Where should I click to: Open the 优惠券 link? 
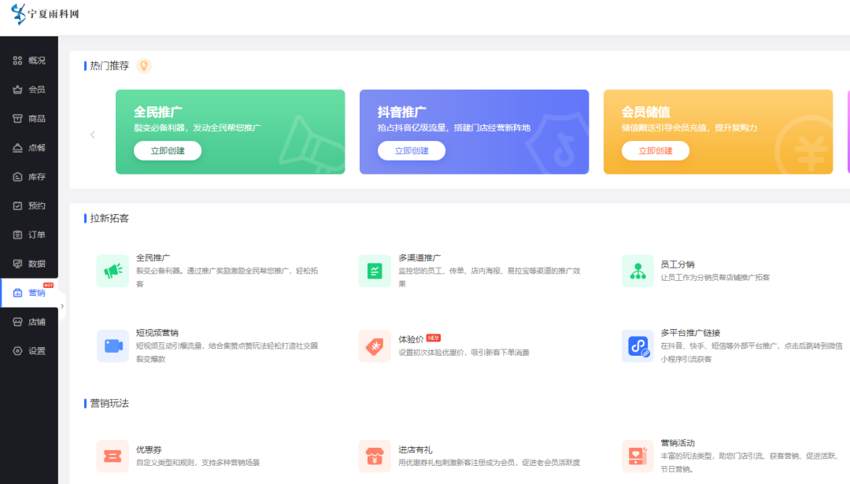(x=149, y=449)
